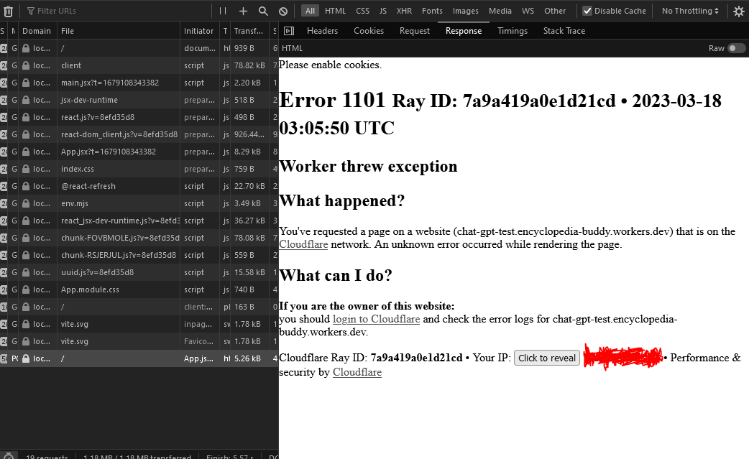Select the index.css request row

tap(139, 169)
